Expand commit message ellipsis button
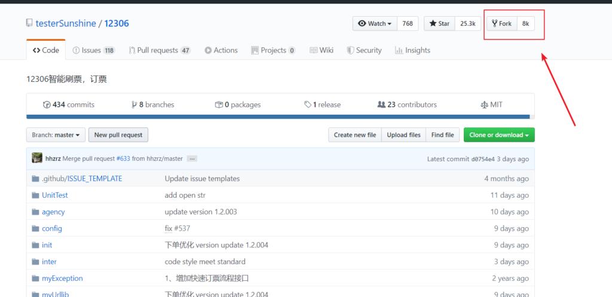This screenshot has height=297, width=612. 192,158
